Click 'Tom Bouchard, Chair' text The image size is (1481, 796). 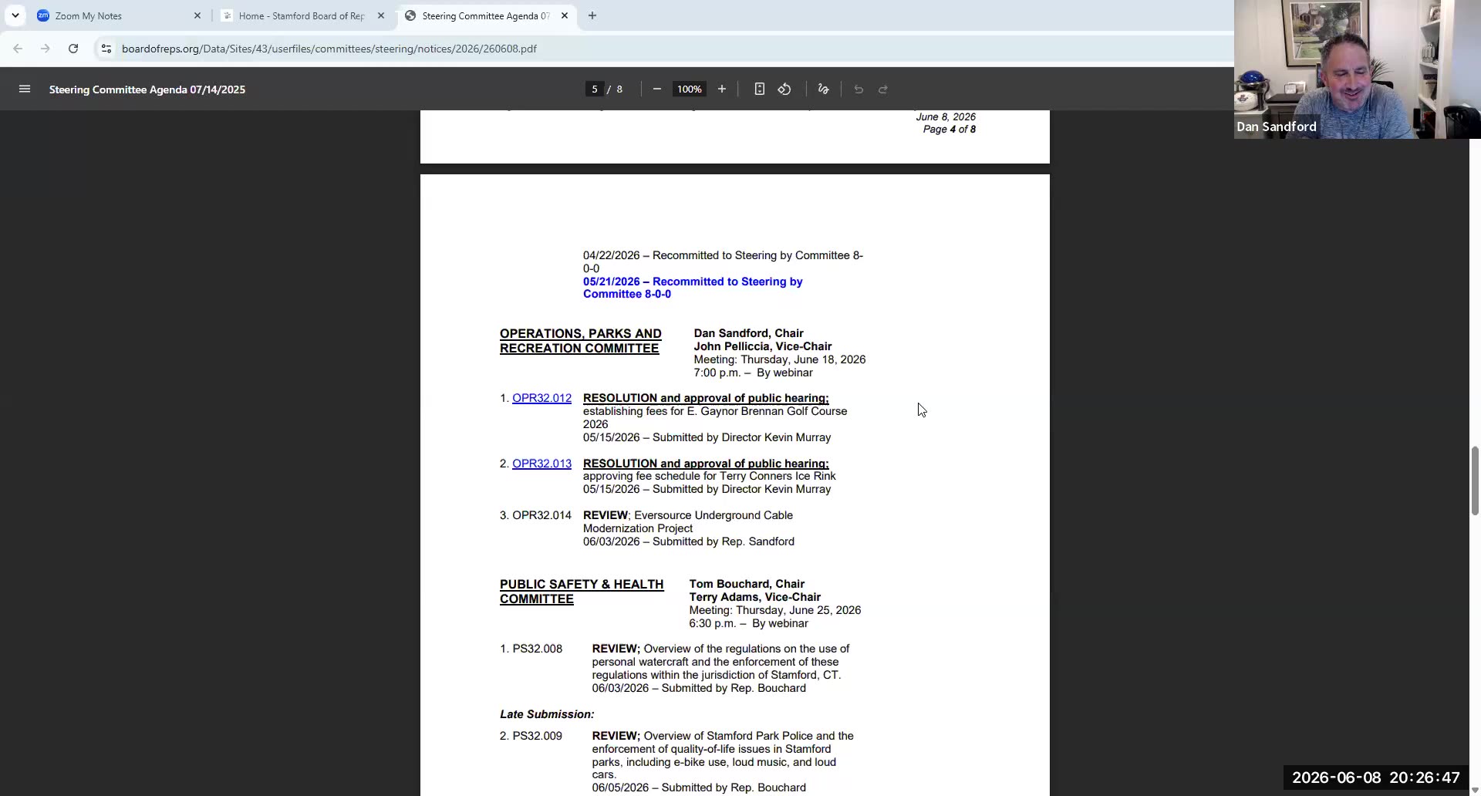click(747, 584)
